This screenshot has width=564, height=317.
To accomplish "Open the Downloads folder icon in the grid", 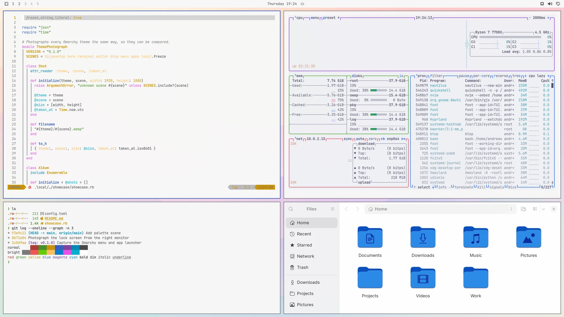I will click(423, 242).
